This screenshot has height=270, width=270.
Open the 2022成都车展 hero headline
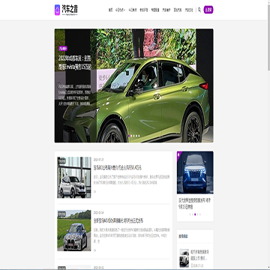point(75,62)
